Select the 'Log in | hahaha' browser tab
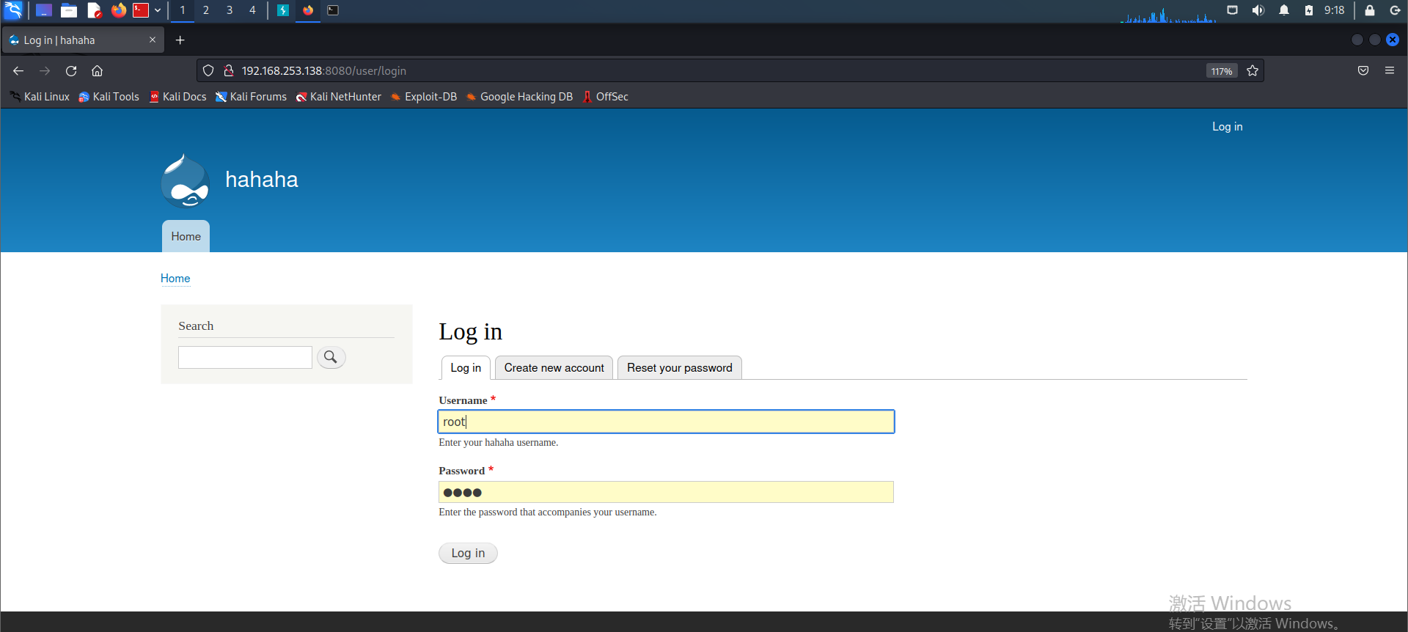Screen dimensions: 1408x632 click(83, 40)
